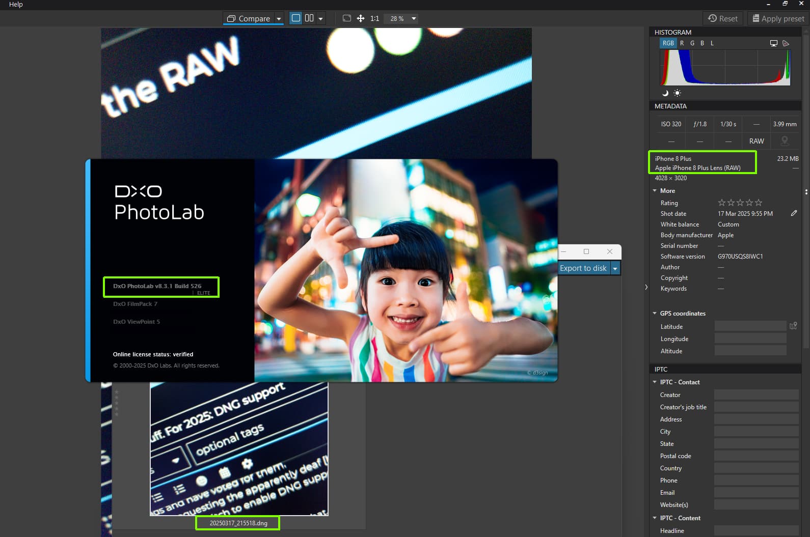Collapse the GPS coordinates section
Viewport: 810px width, 537px height.
tap(655, 313)
